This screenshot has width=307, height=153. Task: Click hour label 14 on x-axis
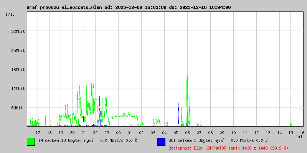(x=280, y=133)
